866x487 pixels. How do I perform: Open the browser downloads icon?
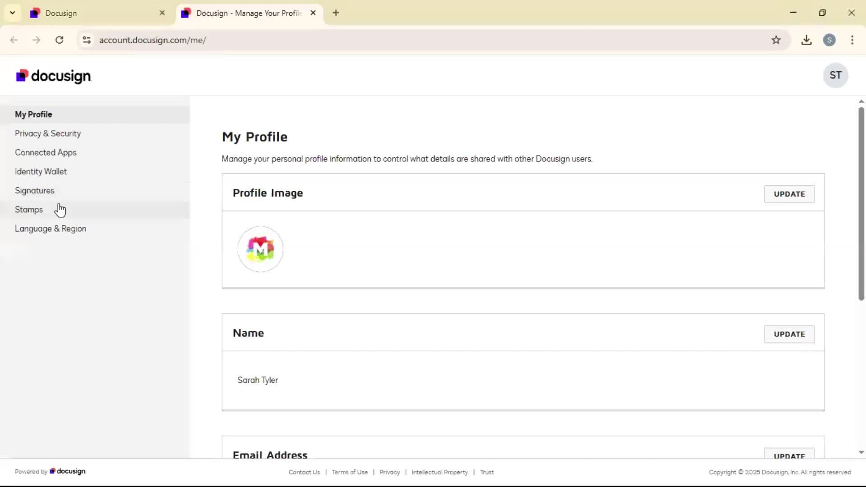point(806,40)
